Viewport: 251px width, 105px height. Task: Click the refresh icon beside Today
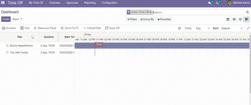(179, 28)
